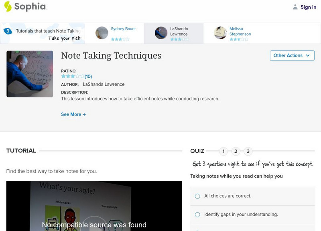Click the star rating under LaShanda Lawrence's tab
The width and height of the screenshot is (321, 231).
[179, 39]
